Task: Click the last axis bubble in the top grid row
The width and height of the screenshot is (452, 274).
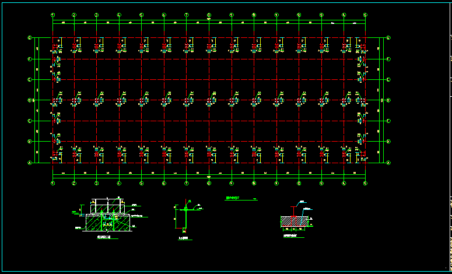Action: [365, 14]
